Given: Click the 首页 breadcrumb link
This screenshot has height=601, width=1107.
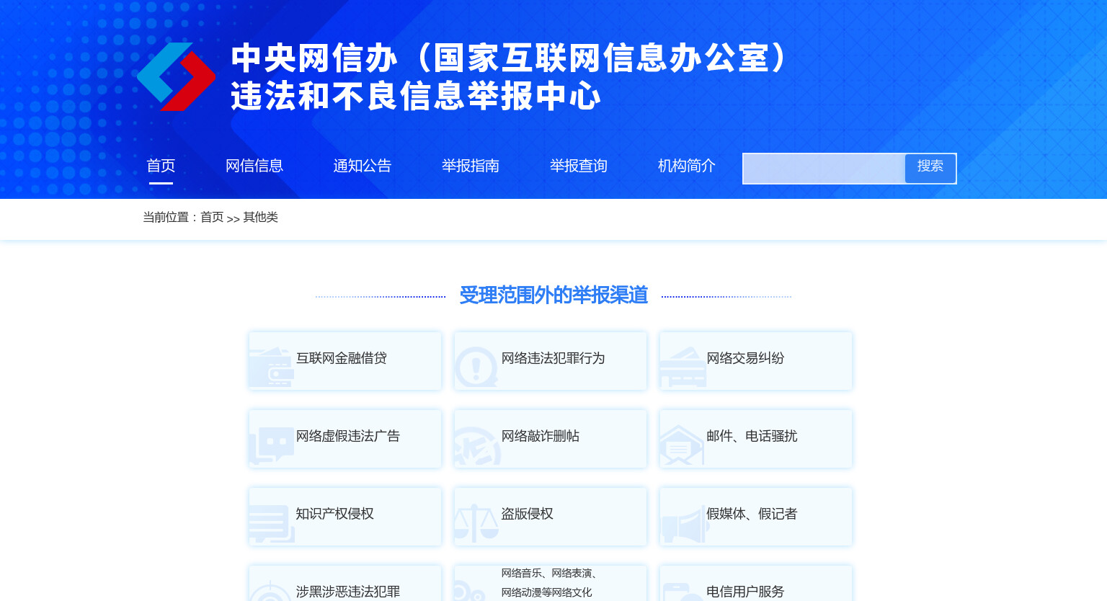Looking at the screenshot, I should [212, 217].
